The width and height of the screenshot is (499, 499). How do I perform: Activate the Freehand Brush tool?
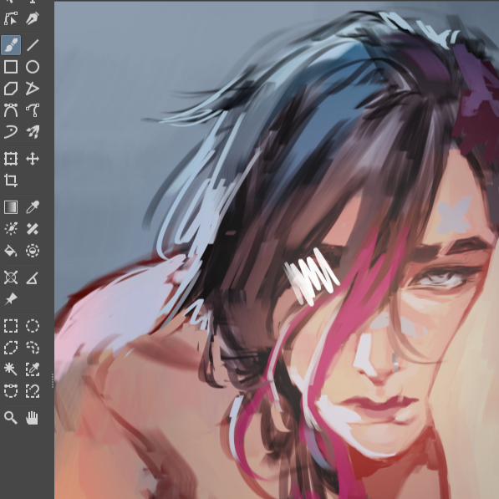coord(11,45)
